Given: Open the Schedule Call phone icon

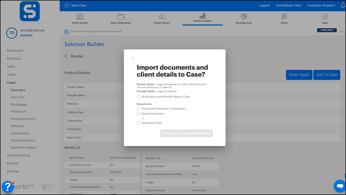Looking at the screenshot, I should pyautogui.click(x=244, y=17).
